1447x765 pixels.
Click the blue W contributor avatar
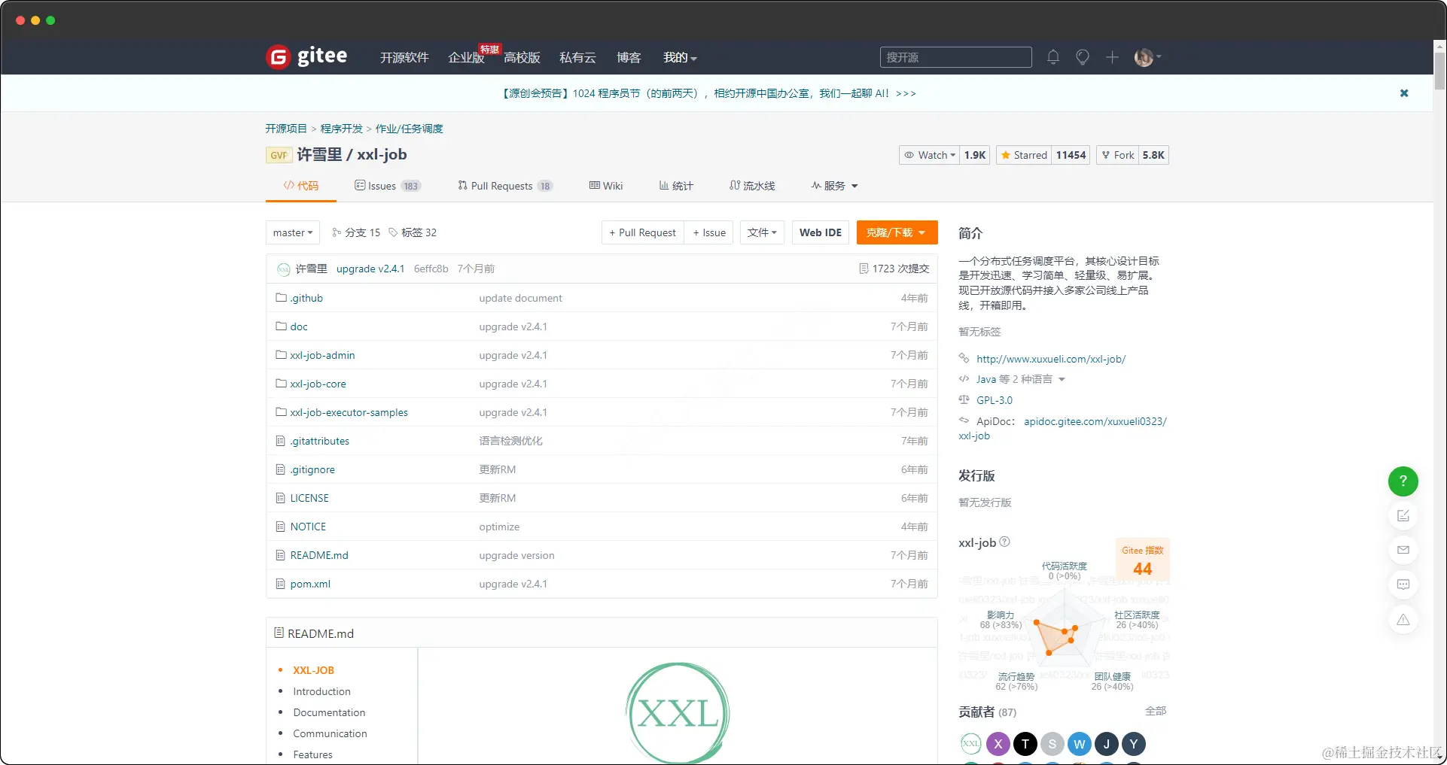1080,744
